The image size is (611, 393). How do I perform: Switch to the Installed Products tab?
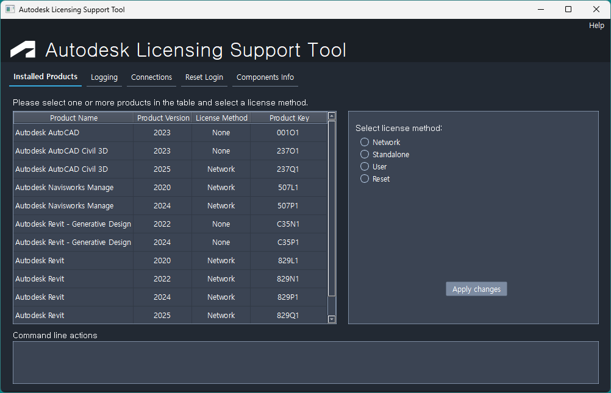coord(45,77)
